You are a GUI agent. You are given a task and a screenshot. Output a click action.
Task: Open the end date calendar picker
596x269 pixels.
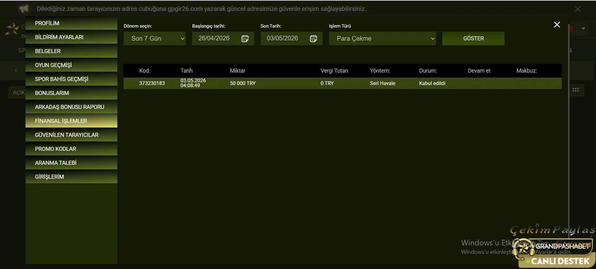pyautogui.click(x=313, y=38)
